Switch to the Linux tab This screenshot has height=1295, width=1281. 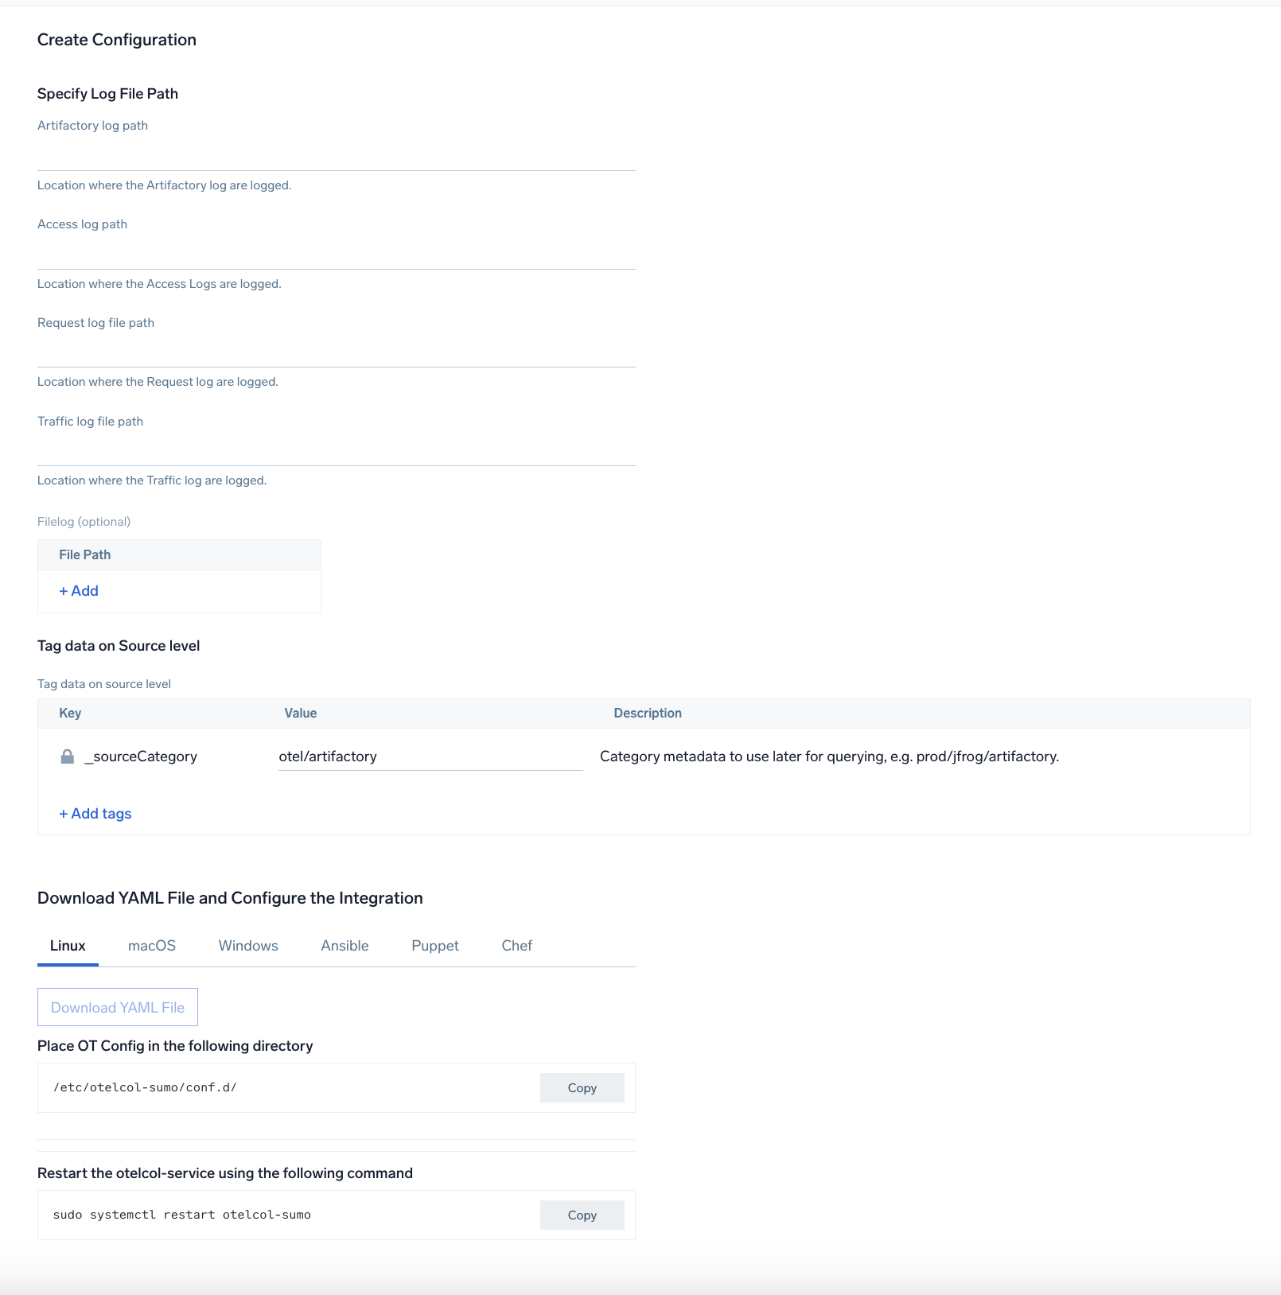click(x=68, y=946)
